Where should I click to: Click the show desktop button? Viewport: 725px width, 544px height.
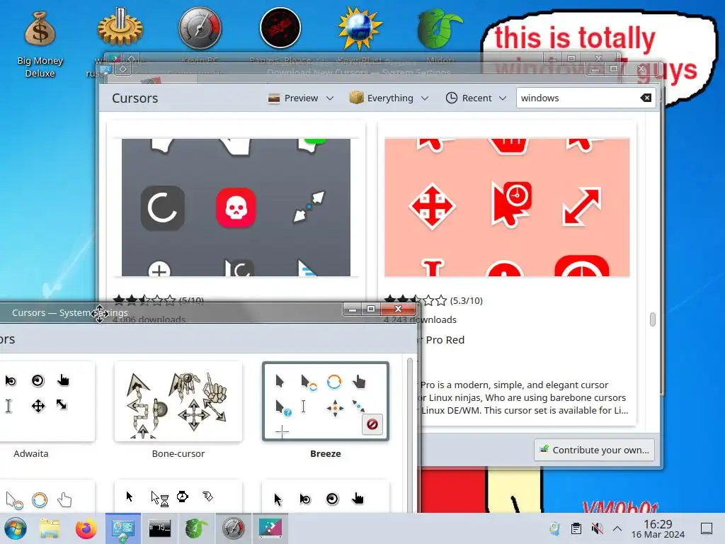coord(706,528)
